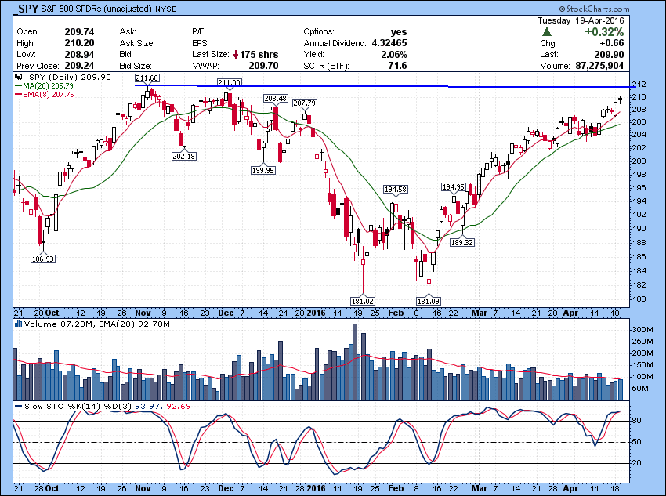Click the Mar label under the stochastic panel
The image size is (666, 496).
pos(479,488)
